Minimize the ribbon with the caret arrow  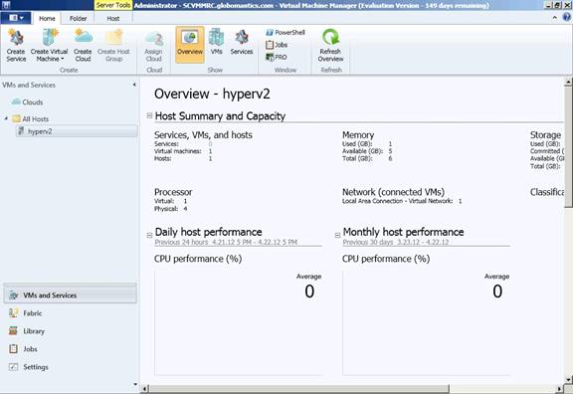point(555,17)
